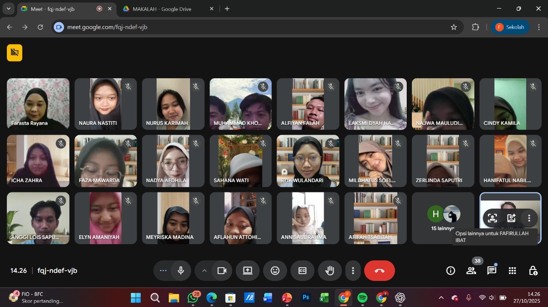Apply visual effects on self tile

click(x=511, y=218)
